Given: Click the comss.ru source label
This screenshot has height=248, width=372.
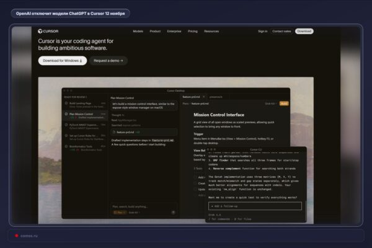Looking at the screenshot, I should coord(29,236).
